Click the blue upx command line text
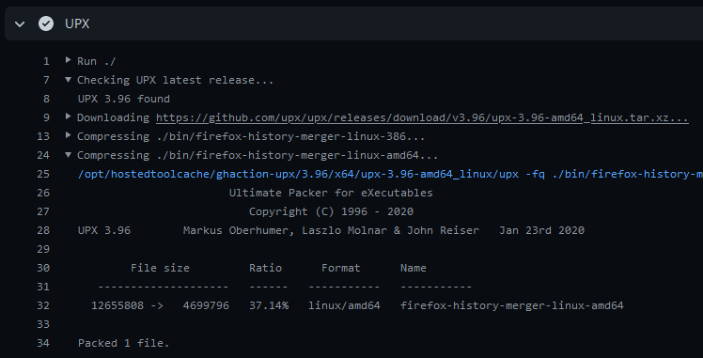Image resolution: width=703 pixels, height=358 pixels. point(390,174)
